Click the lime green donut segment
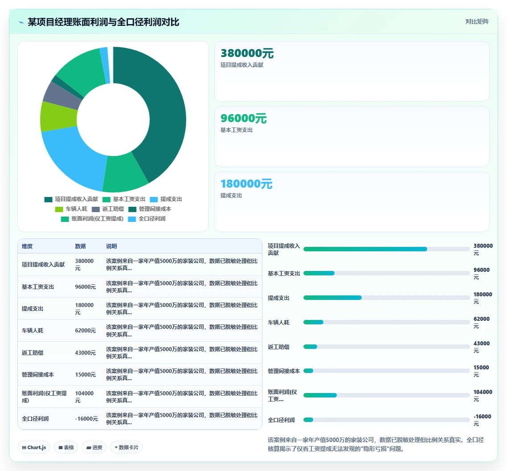The image size is (507, 471). click(58, 116)
